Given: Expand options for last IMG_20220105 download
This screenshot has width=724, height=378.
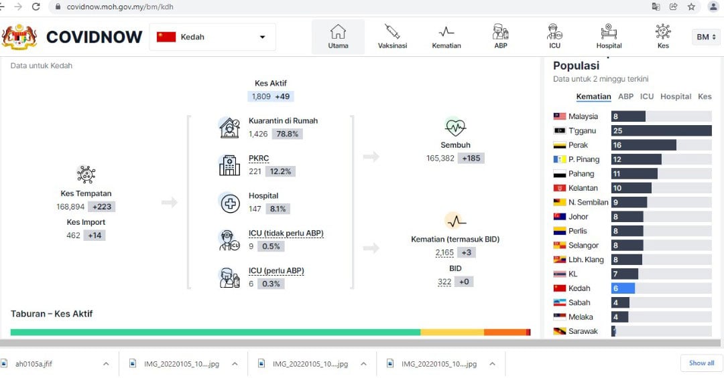Looking at the screenshot, I should pyautogui.click(x=492, y=364).
